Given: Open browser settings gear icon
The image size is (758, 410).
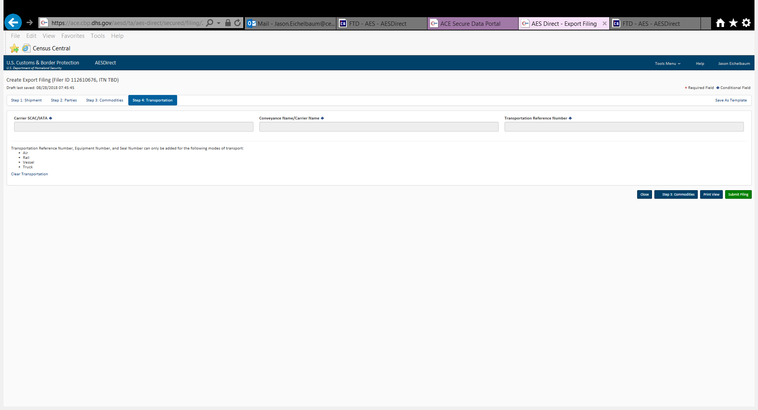Looking at the screenshot, I should point(746,23).
